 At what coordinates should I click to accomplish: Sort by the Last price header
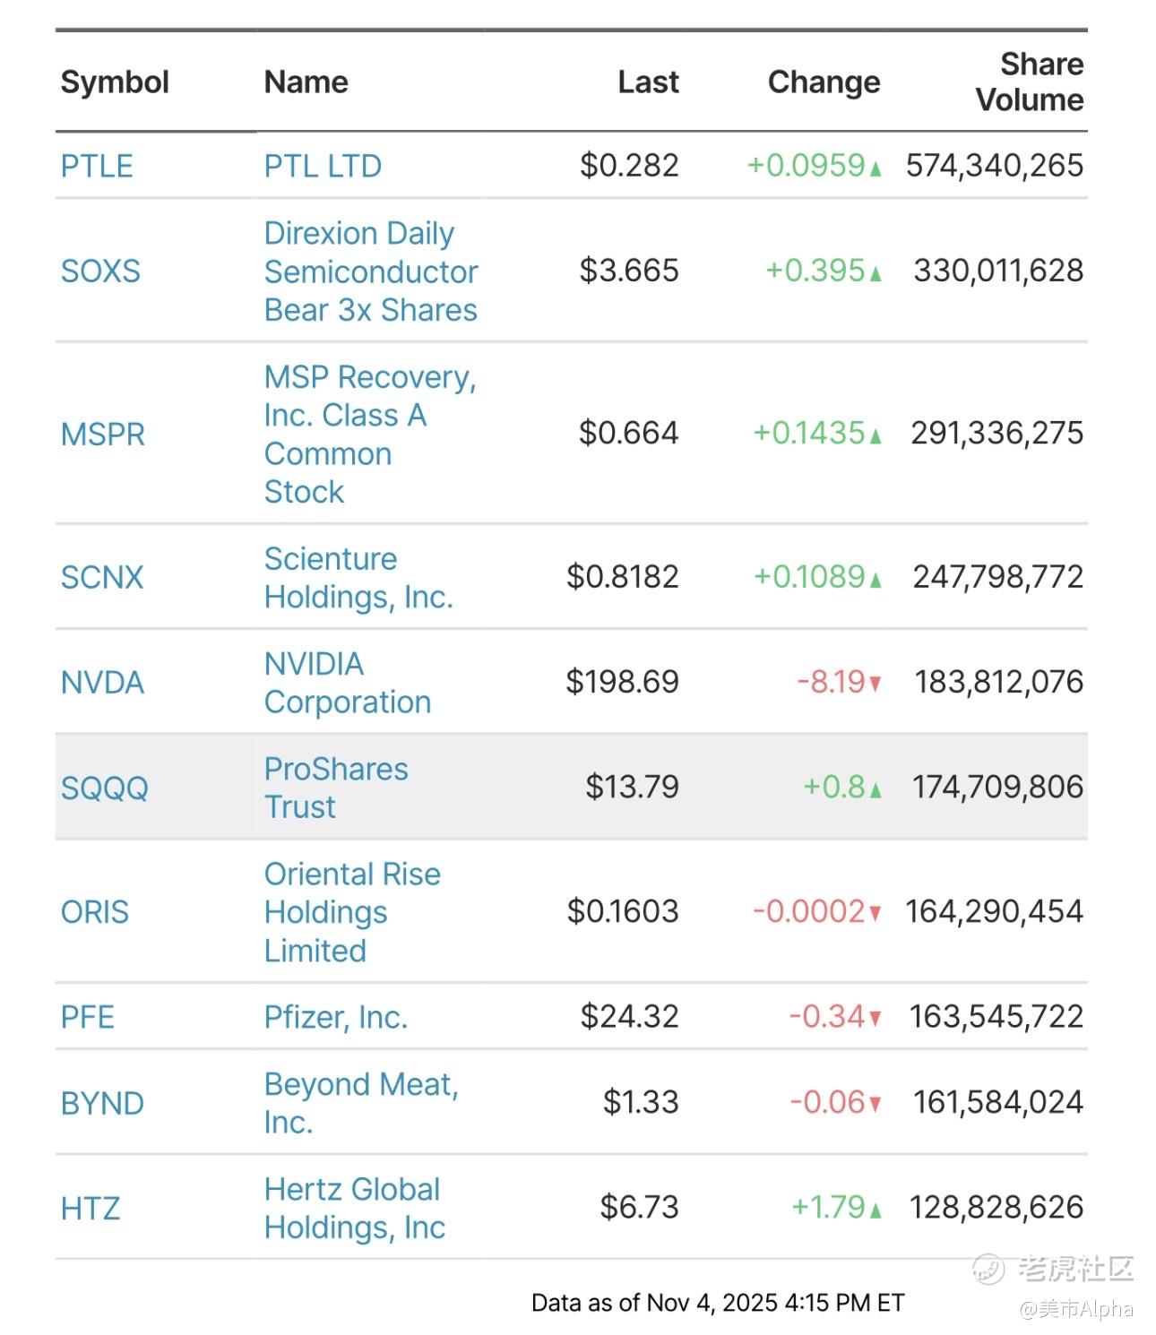coord(648,82)
